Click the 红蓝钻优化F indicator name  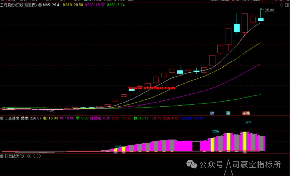tap(15, 156)
